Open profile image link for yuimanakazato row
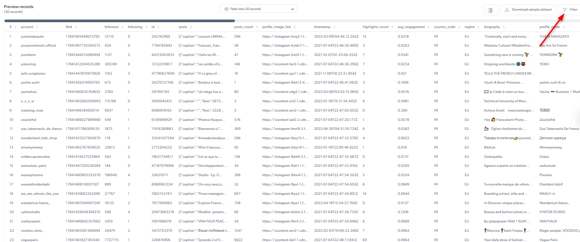Image resolution: width=580 pixels, height=242 pixels. pyautogui.click(x=284, y=37)
